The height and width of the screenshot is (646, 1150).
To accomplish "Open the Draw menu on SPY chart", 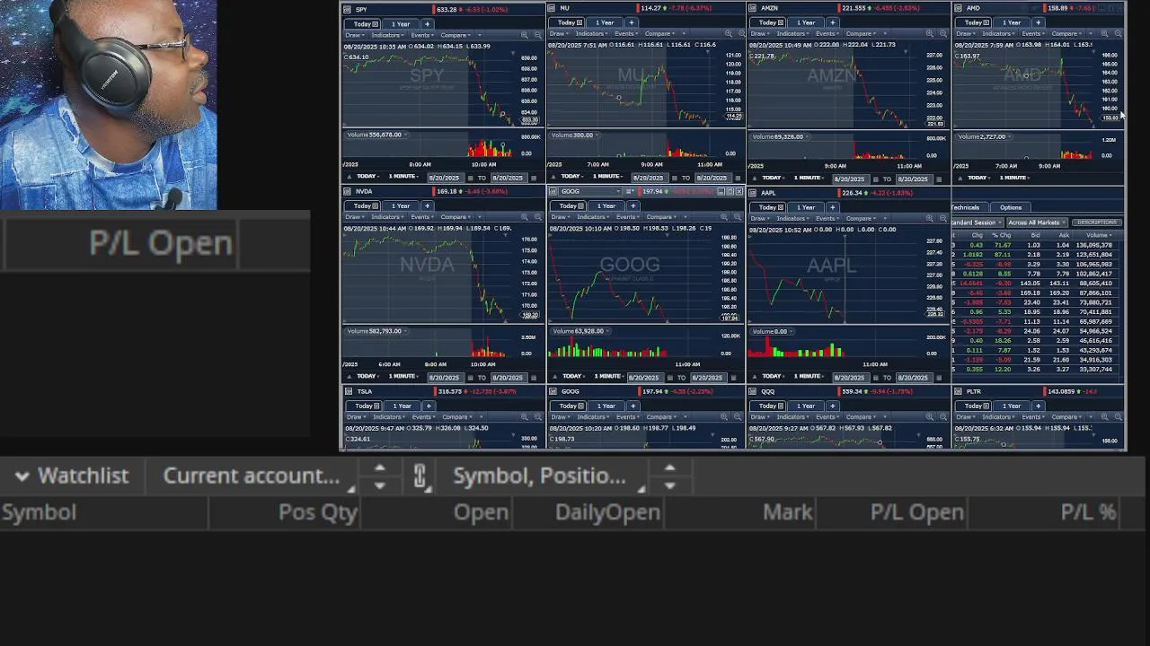I will point(356,35).
